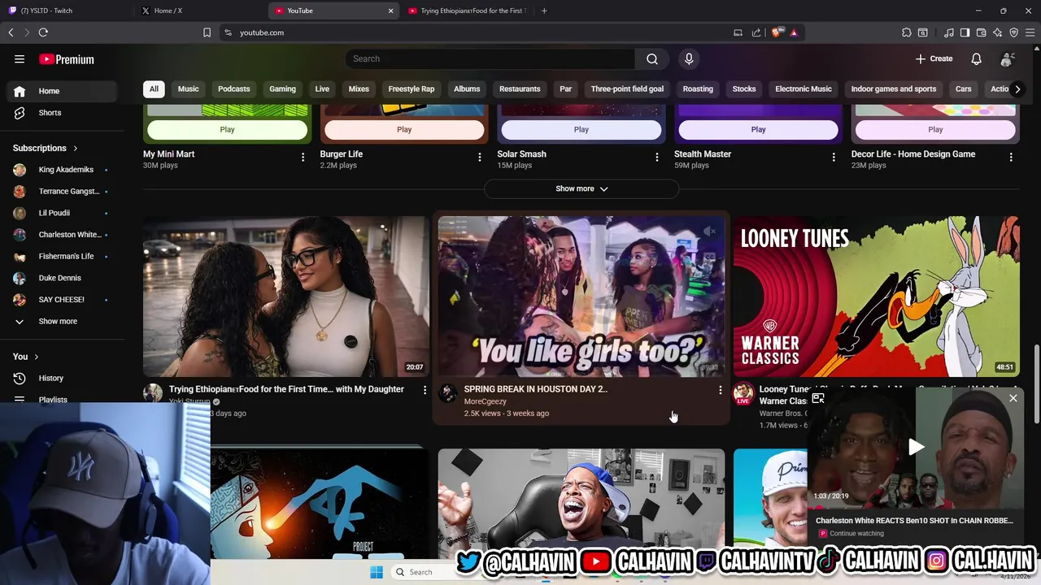Open options for Solar Smash
1041x585 pixels.
656,157
